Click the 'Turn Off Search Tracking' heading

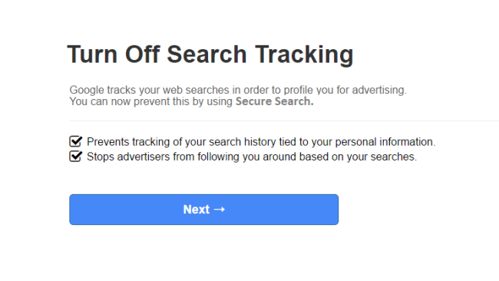[x=210, y=55]
